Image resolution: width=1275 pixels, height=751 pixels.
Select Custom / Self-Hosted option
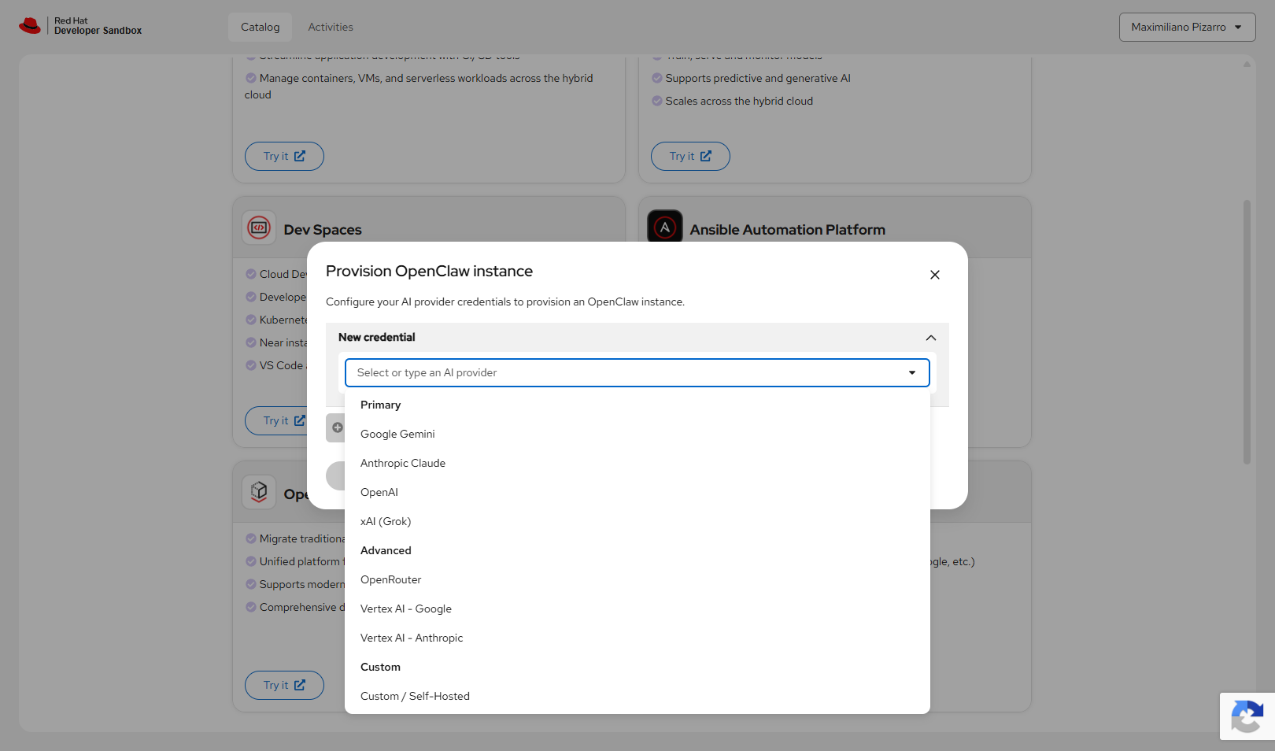pos(637,696)
